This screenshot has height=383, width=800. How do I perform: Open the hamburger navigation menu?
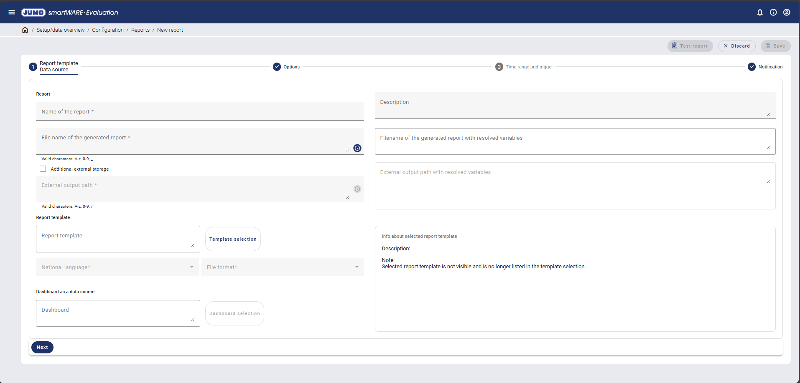[x=12, y=13]
